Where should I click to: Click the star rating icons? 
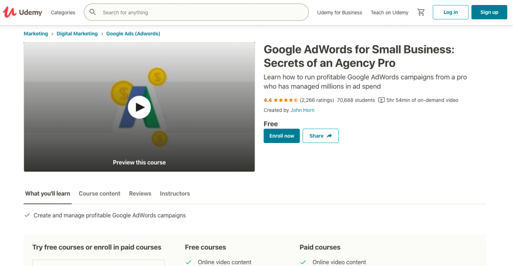click(286, 100)
